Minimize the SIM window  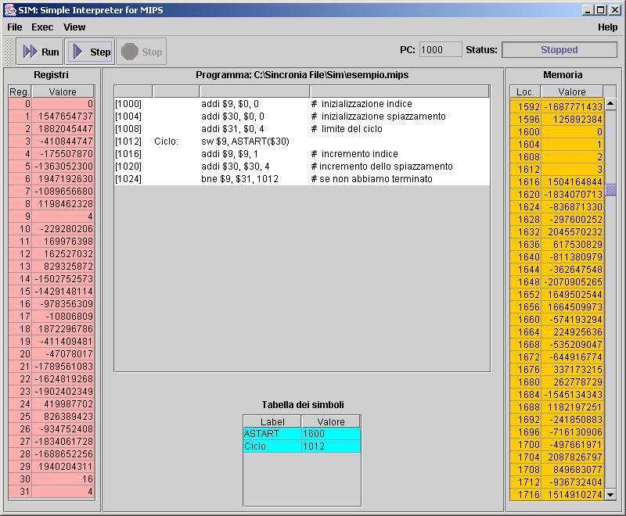(x=588, y=10)
